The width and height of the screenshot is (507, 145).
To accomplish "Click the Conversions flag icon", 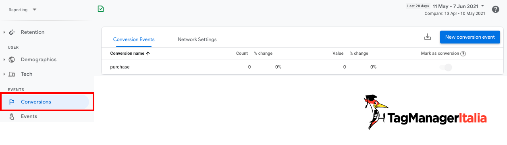I will click(12, 102).
